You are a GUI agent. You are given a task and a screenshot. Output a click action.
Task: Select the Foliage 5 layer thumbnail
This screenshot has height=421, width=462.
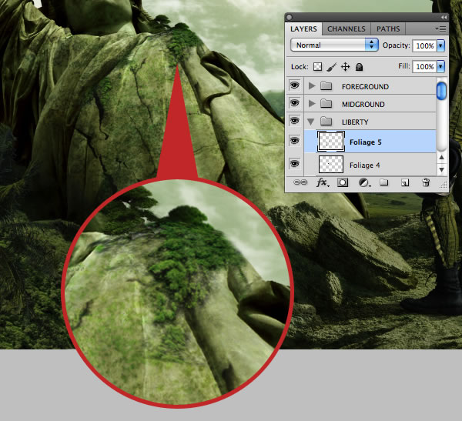(x=331, y=142)
